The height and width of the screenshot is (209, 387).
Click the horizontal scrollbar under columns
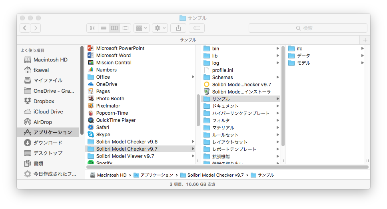click(x=227, y=167)
